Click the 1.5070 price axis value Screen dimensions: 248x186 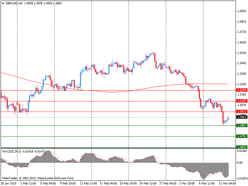(x=242, y=105)
